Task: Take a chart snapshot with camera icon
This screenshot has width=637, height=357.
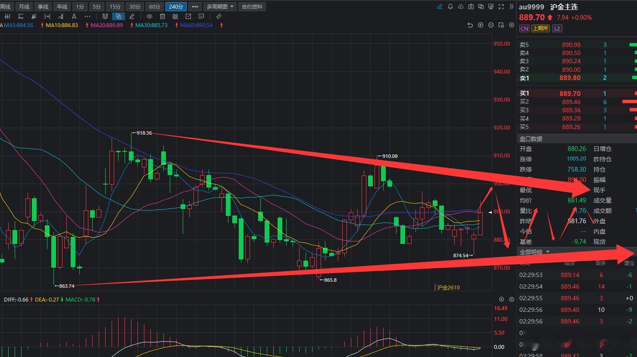Action: click(471, 7)
